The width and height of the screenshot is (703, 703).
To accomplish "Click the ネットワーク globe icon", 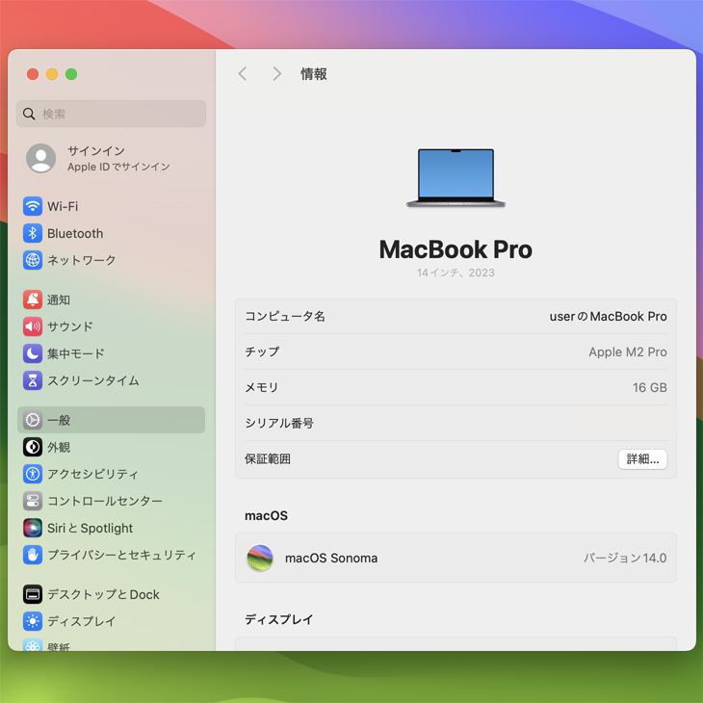I will click(33, 260).
